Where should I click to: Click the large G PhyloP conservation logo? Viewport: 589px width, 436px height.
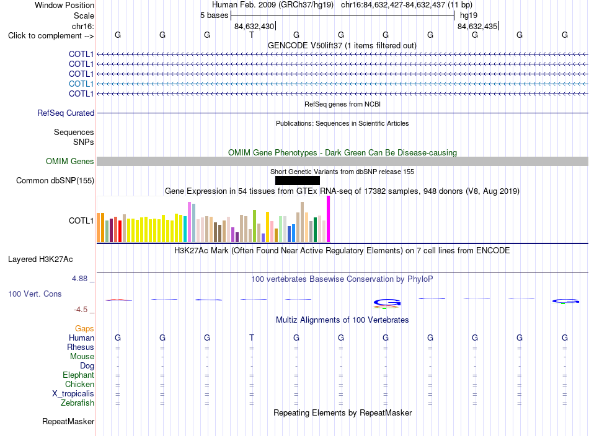pyautogui.click(x=387, y=303)
